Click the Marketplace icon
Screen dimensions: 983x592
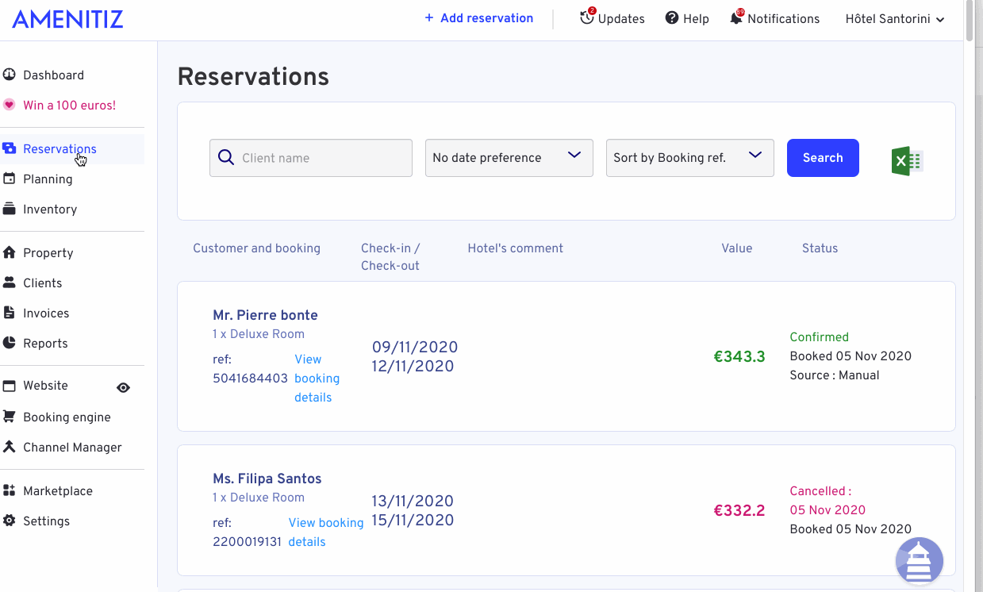[x=10, y=490]
